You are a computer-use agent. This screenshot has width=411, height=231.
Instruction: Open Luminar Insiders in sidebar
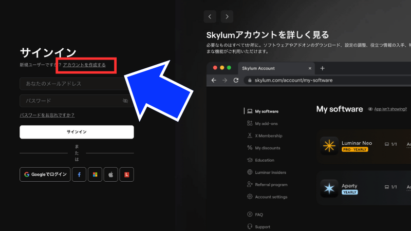[x=267, y=172]
